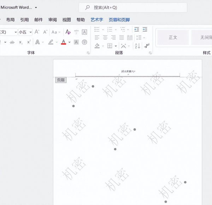Viewport: 212px width, 205px height.
Task: Expand the shading dropdown arrow
Action: [103, 46]
